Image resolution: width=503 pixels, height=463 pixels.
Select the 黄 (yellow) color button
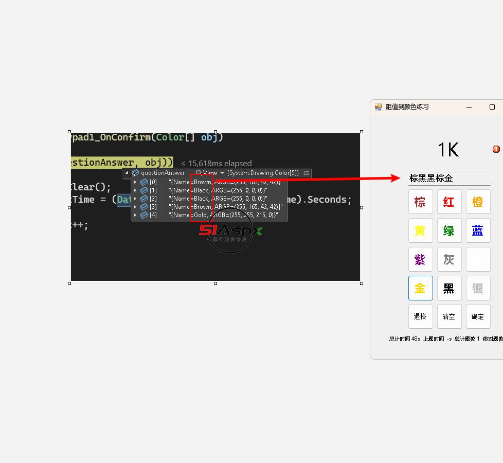420,230
